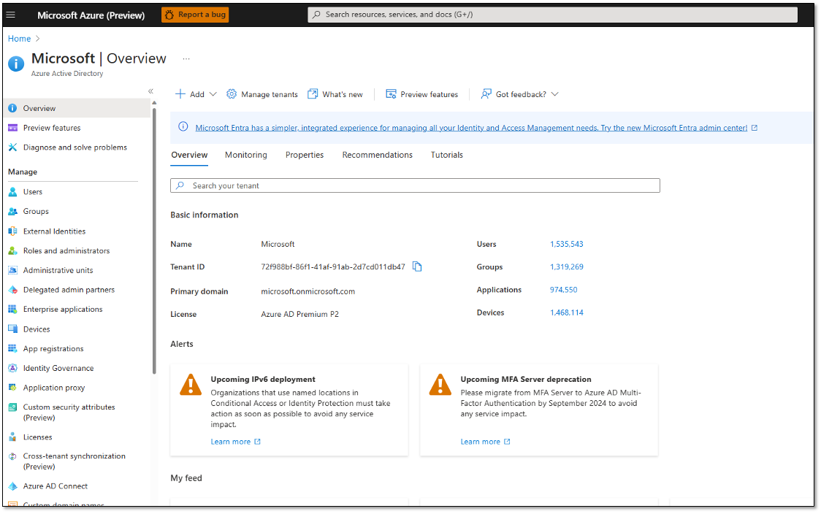The width and height of the screenshot is (821, 514).
Task: Expand the Got feedback dropdown
Action: [x=519, y=94]
